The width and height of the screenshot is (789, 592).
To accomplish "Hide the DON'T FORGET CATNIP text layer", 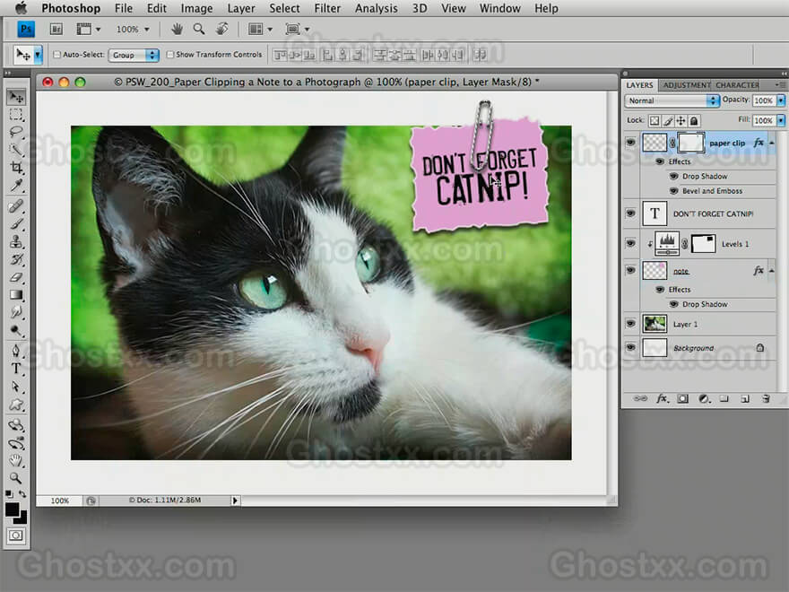I will pos(630,214).
